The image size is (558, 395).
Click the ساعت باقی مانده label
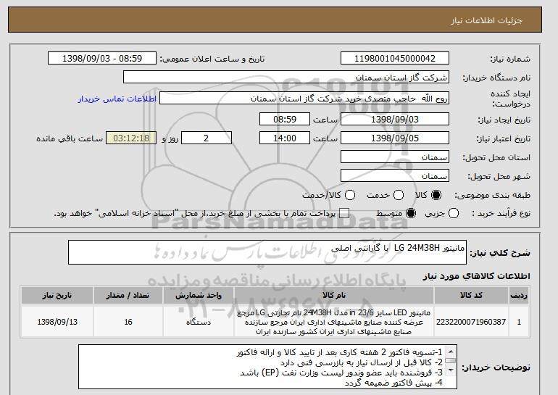(x=70, y=138)
